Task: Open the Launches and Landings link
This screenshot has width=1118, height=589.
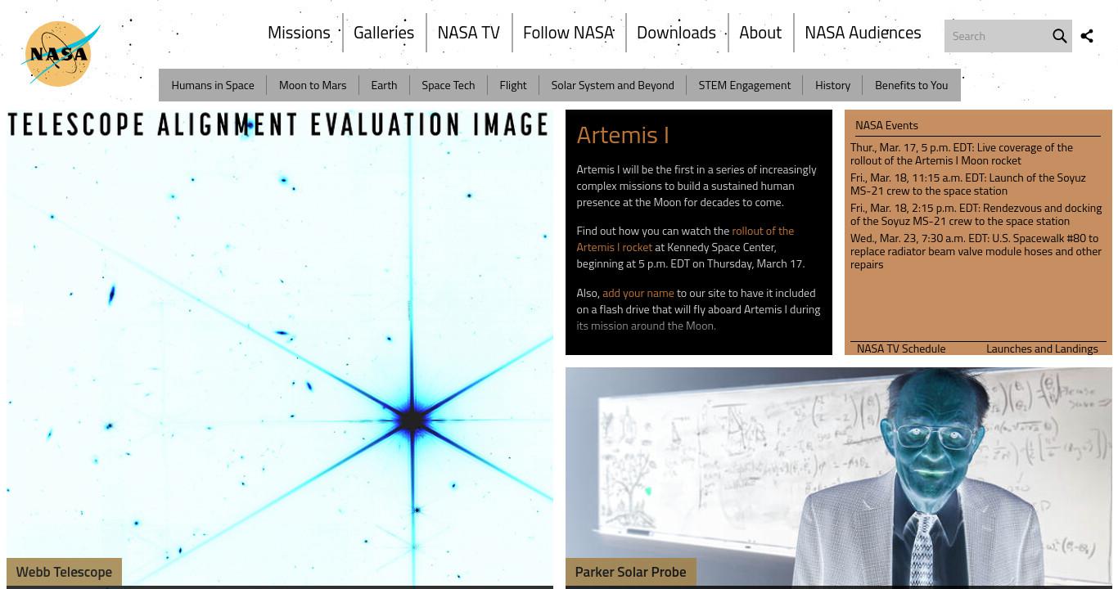Action: pos(1042,348)
